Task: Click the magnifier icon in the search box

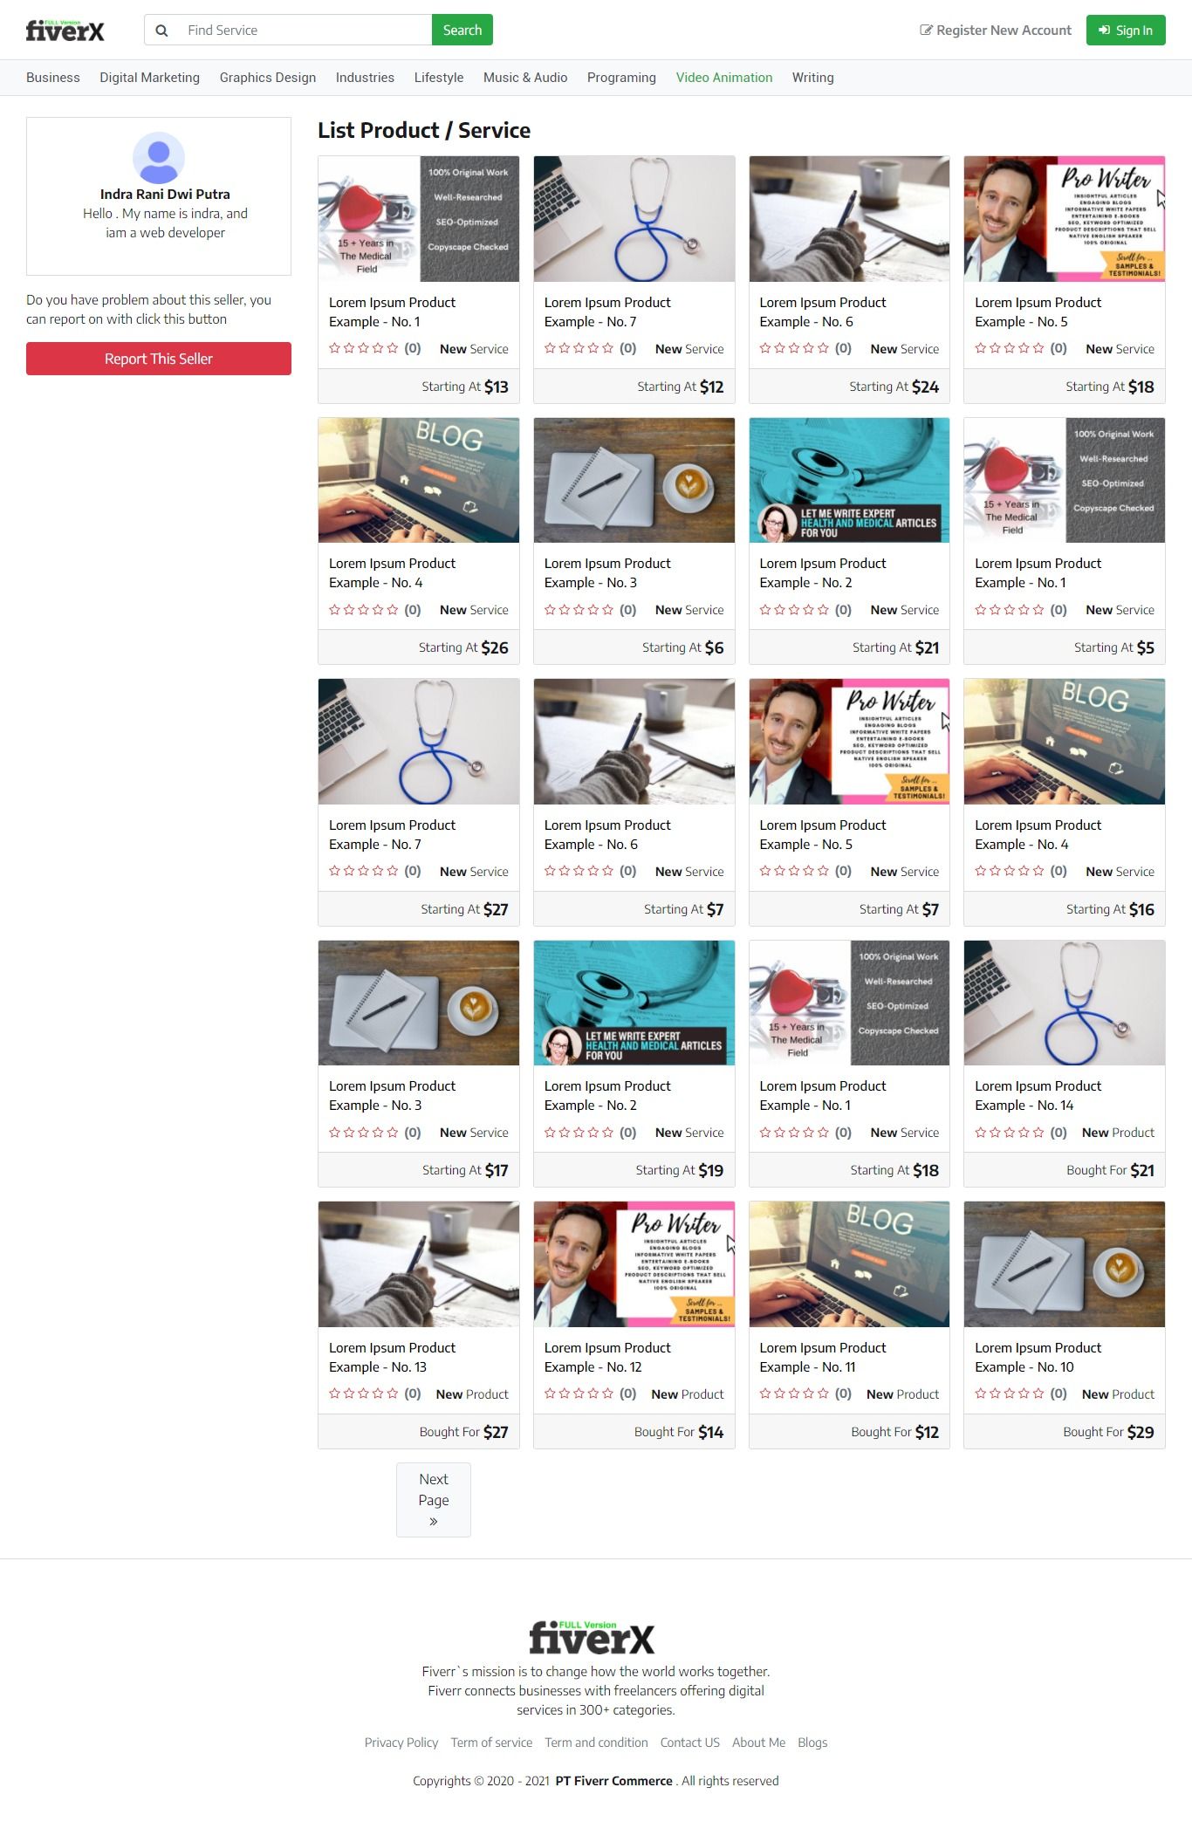Action: pyautogui.click(x=161, y=31)
